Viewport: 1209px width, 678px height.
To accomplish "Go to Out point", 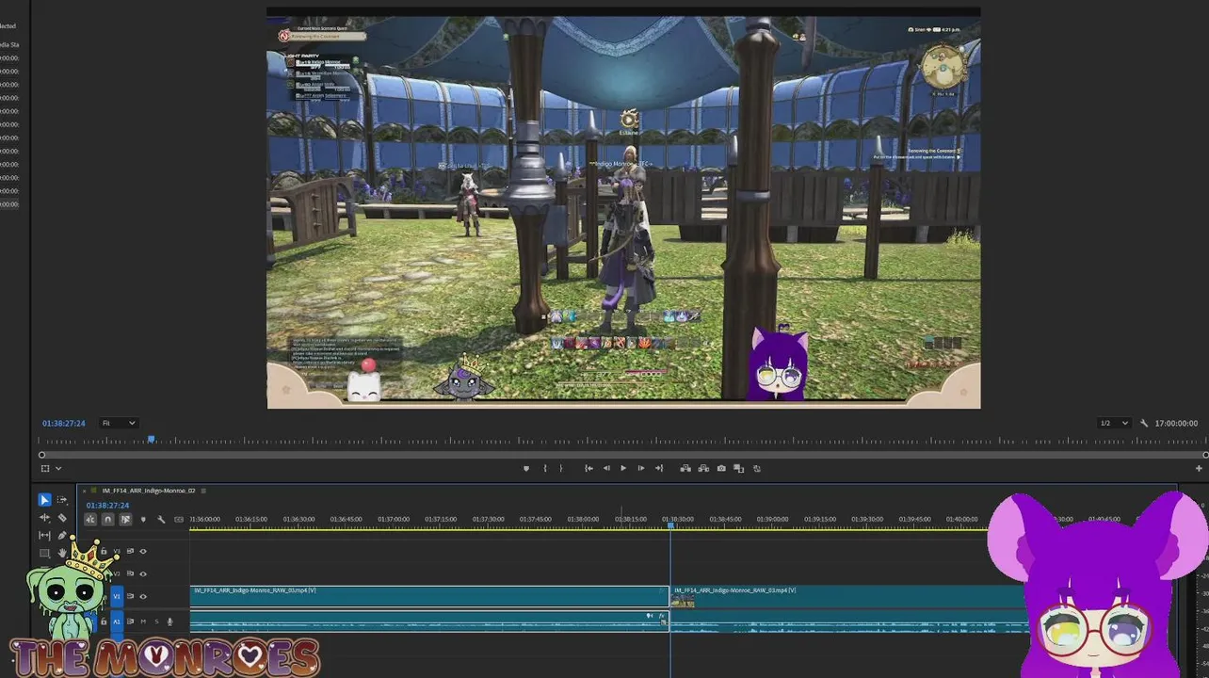I will 659,468.
